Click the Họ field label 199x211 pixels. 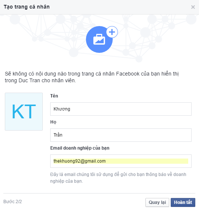point(53,122)
